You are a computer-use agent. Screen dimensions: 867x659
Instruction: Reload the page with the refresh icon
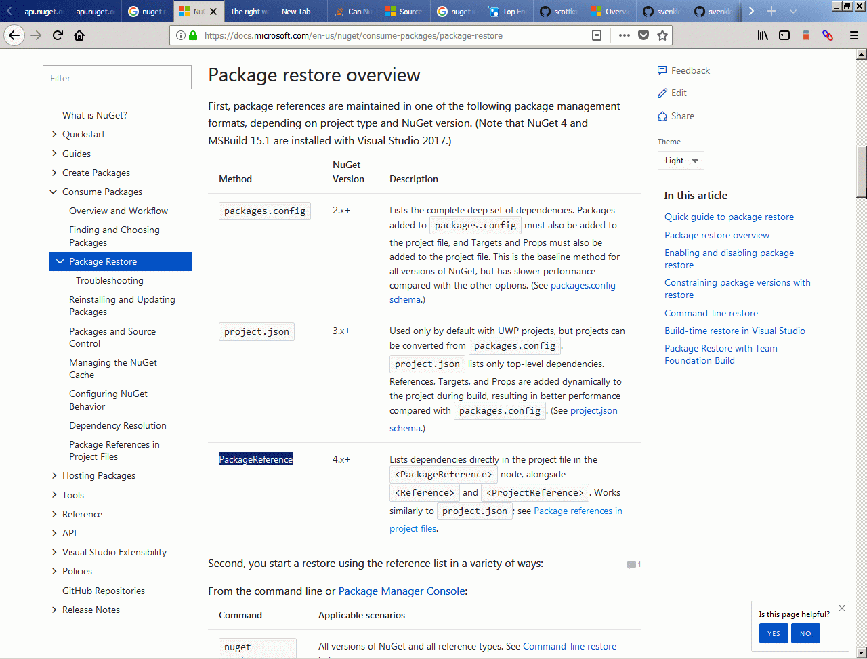(58, 35)
